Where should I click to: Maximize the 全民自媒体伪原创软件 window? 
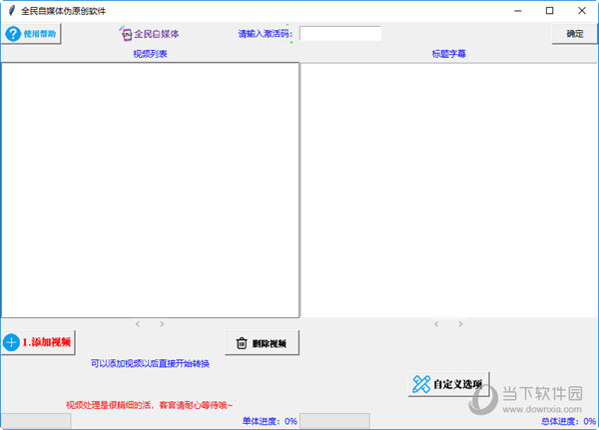pos(549,11)
